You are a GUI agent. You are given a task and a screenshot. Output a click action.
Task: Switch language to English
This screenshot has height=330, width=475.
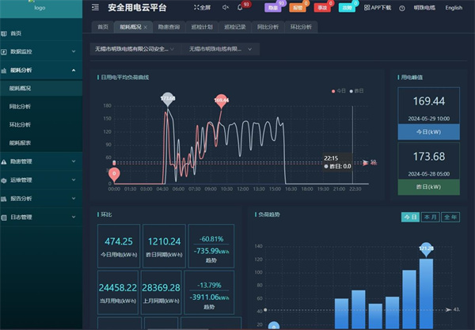[454, 8]
